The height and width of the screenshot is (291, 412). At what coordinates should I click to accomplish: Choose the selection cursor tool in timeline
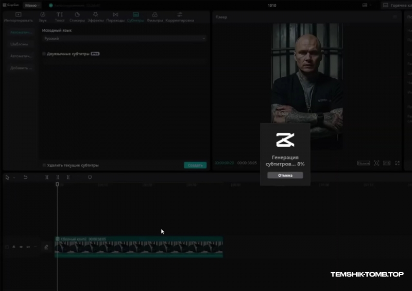(x=7, y=178)
